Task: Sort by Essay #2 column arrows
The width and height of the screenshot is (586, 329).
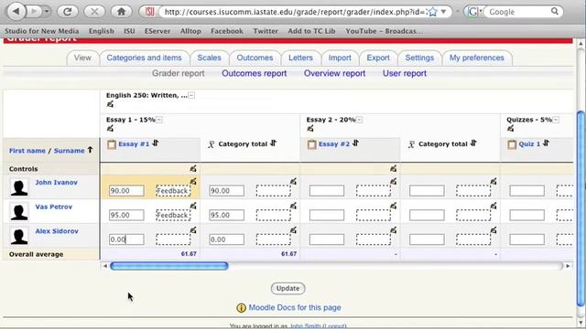Action: point(355,143)
